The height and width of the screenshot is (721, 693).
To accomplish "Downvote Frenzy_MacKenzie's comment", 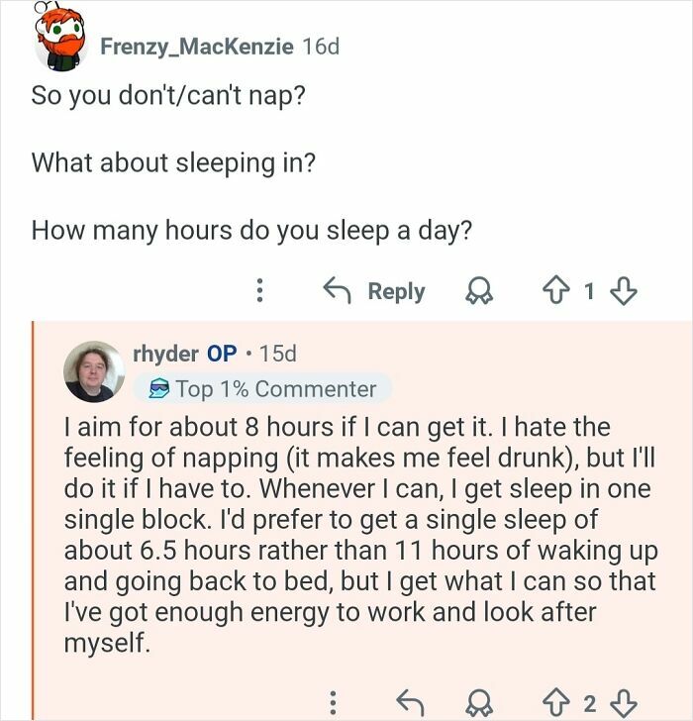I will [x=624, y=291].
